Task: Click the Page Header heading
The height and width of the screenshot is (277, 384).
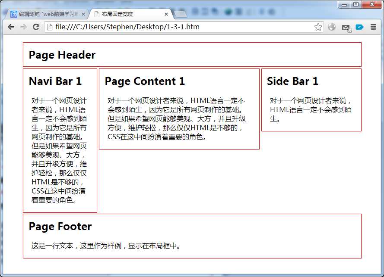Action: (62, 55)
